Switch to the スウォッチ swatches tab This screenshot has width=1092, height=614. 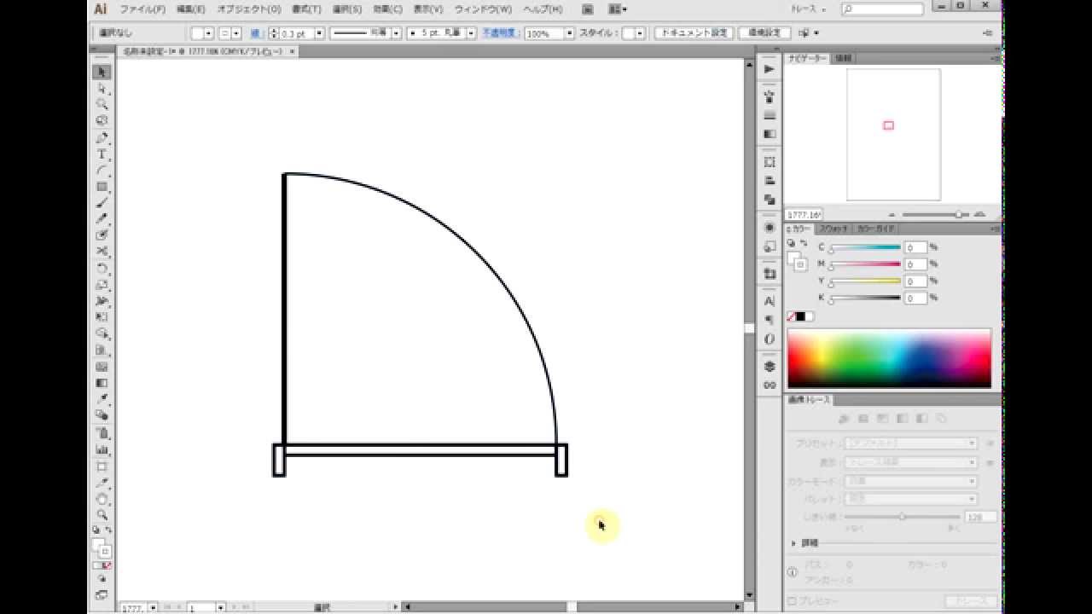point(834,229)
